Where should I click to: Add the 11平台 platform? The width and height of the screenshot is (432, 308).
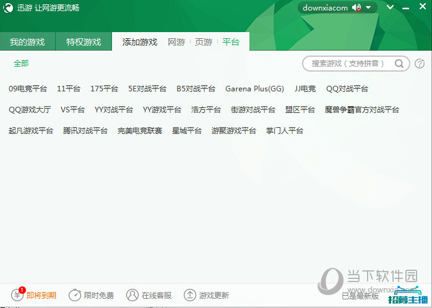pos(69,89)
